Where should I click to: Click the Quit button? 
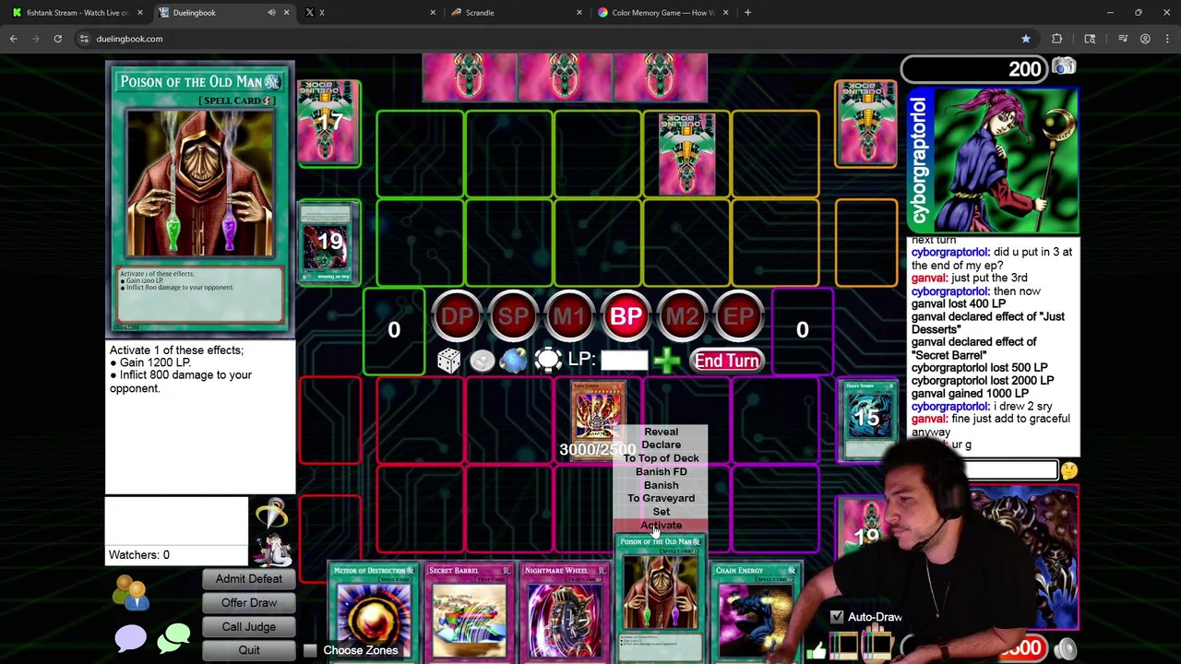tap(249, 650)
